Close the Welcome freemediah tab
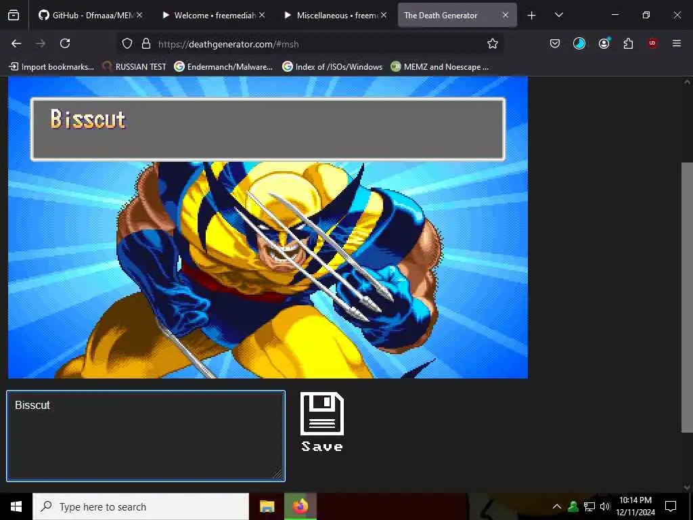This screenshot has height=520, width=693. (262, 16)
